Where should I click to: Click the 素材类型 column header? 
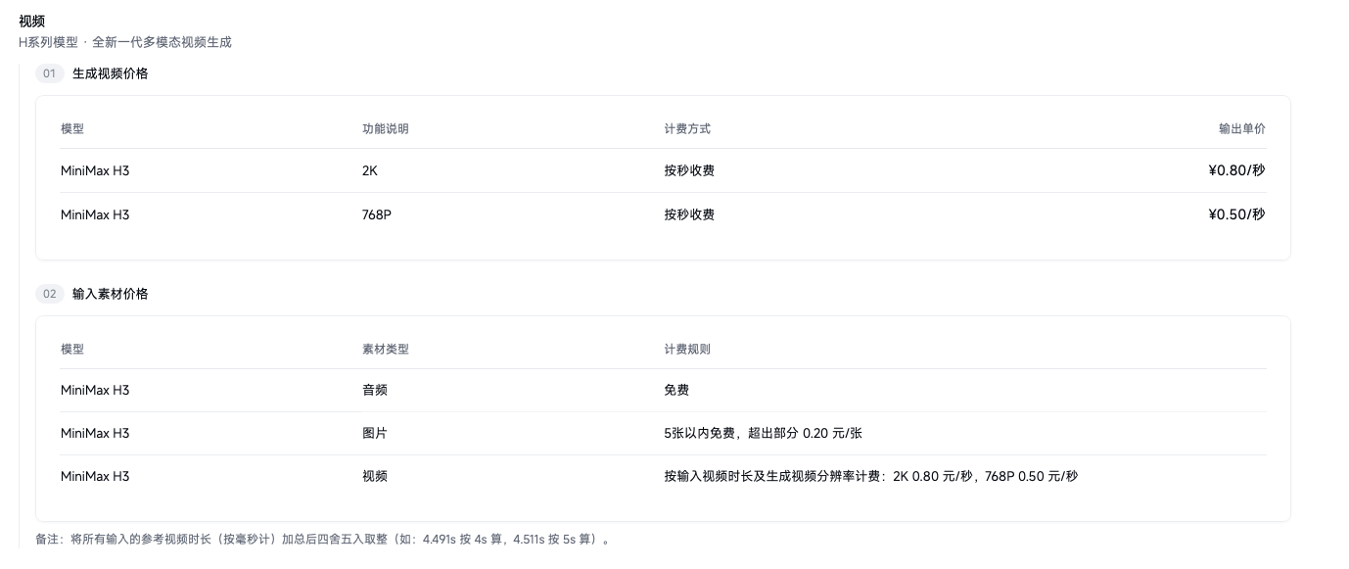point(386,350)
